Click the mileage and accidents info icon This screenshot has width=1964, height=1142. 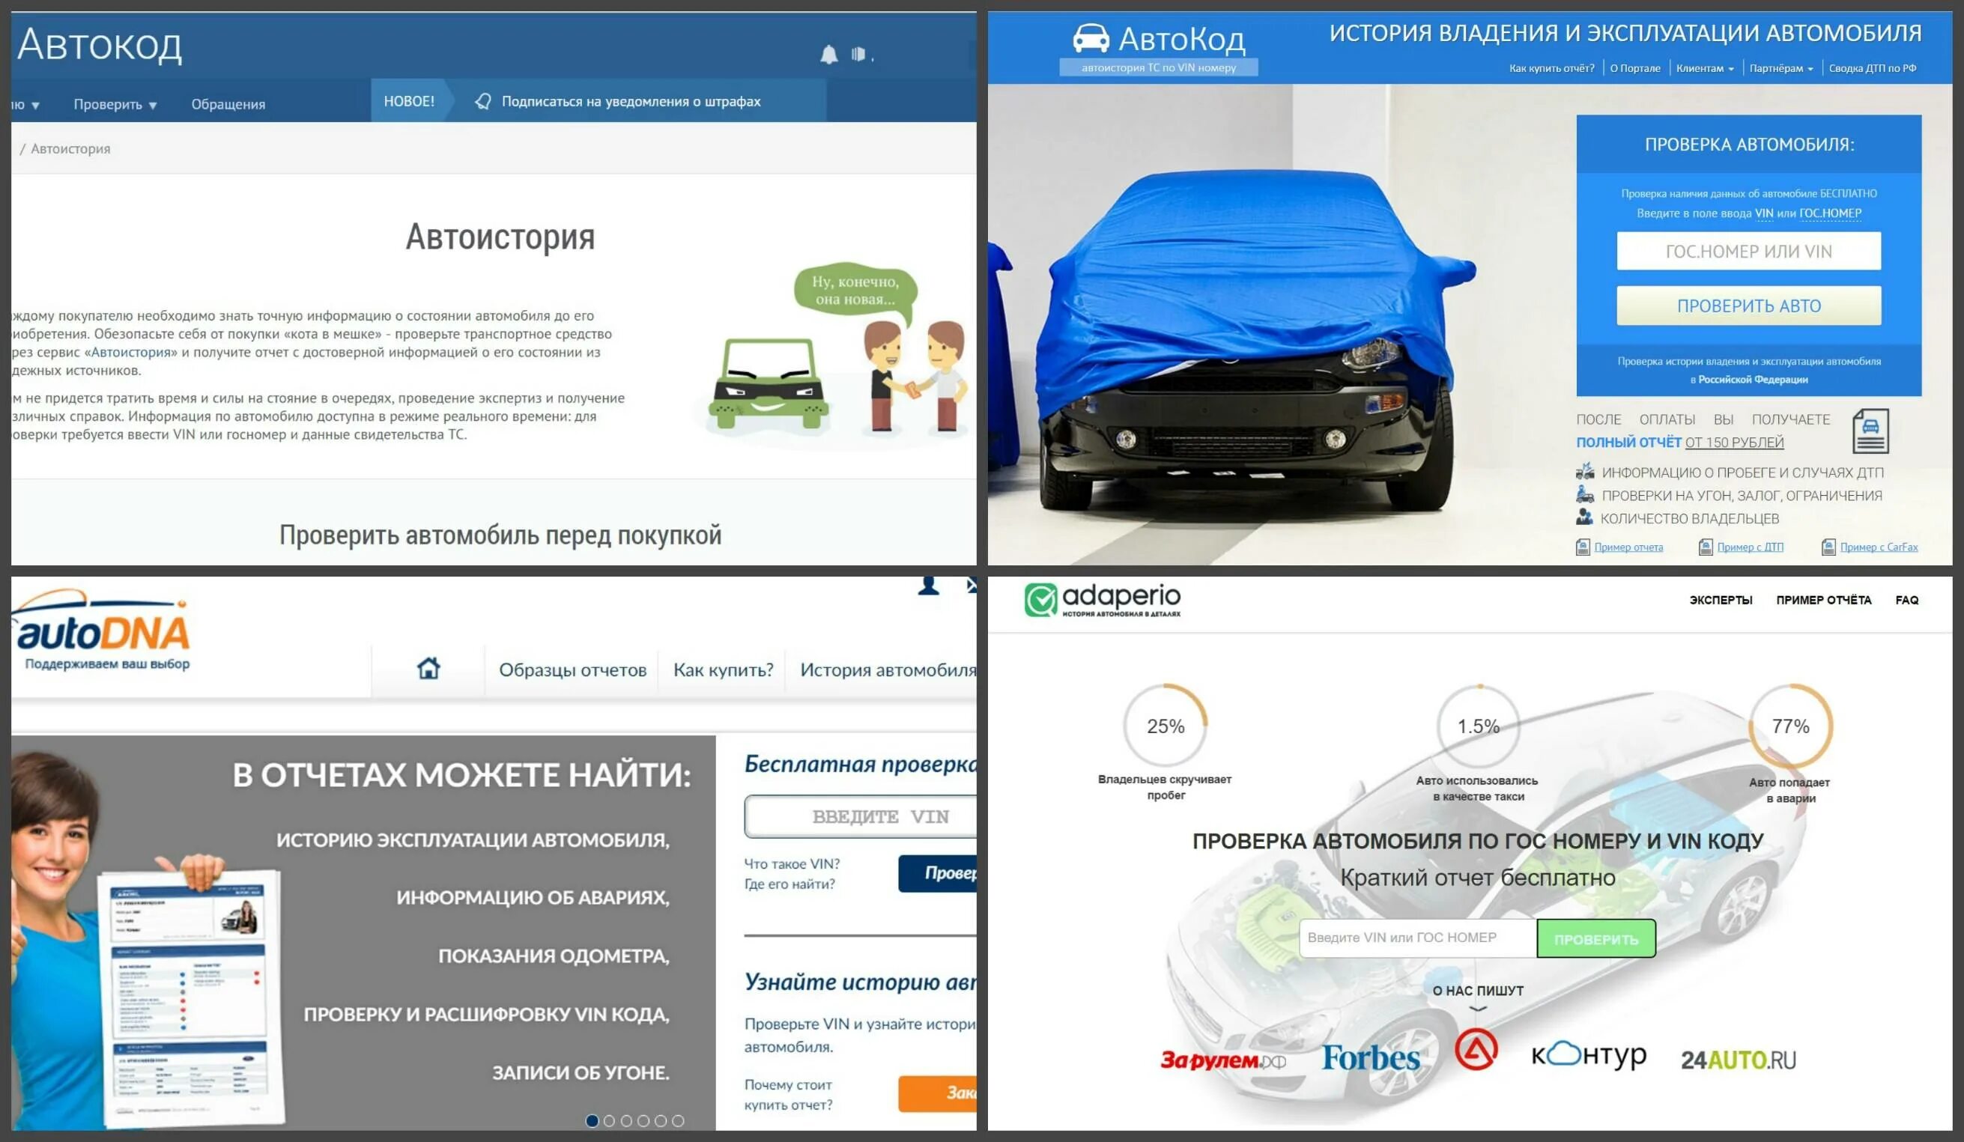click(x=1584, y=471)
